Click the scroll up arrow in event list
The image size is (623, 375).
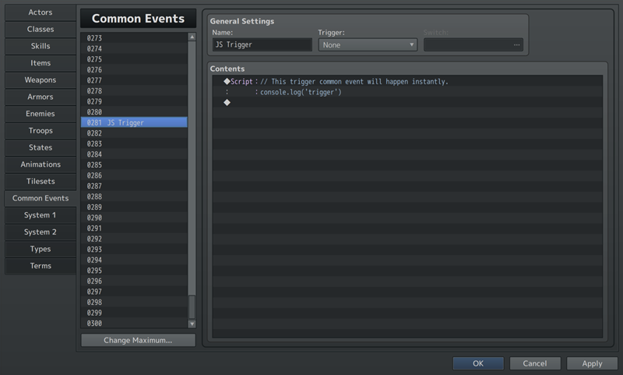[192, 37]
